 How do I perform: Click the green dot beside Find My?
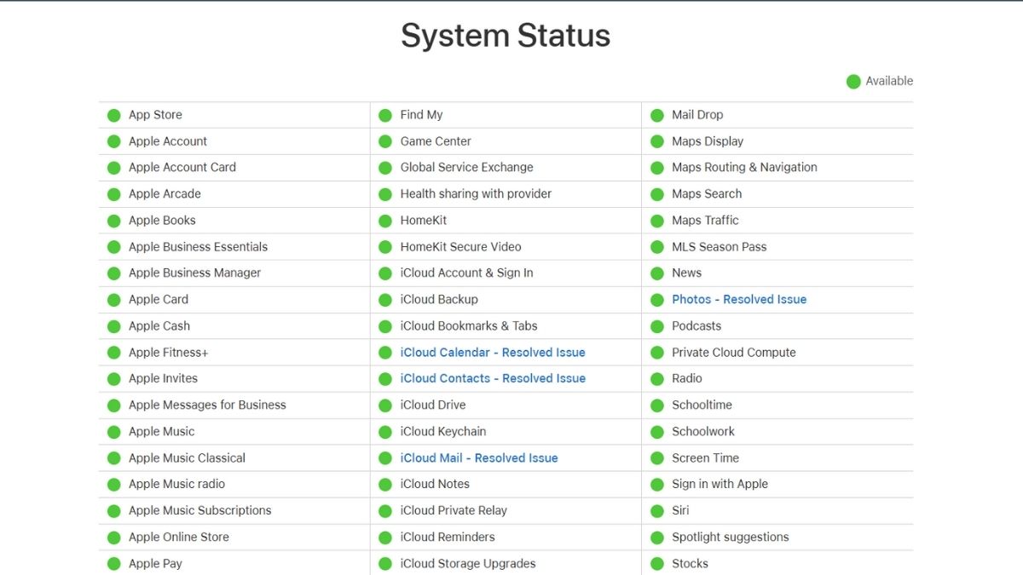[385, 116]
